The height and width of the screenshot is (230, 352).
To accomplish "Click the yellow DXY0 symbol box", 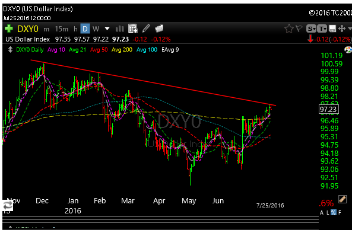I will [28, 29].
